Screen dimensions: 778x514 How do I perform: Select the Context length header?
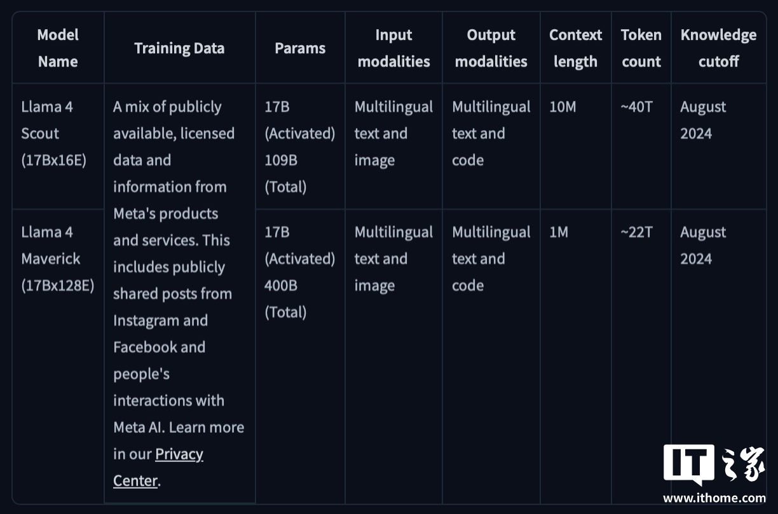575,48
